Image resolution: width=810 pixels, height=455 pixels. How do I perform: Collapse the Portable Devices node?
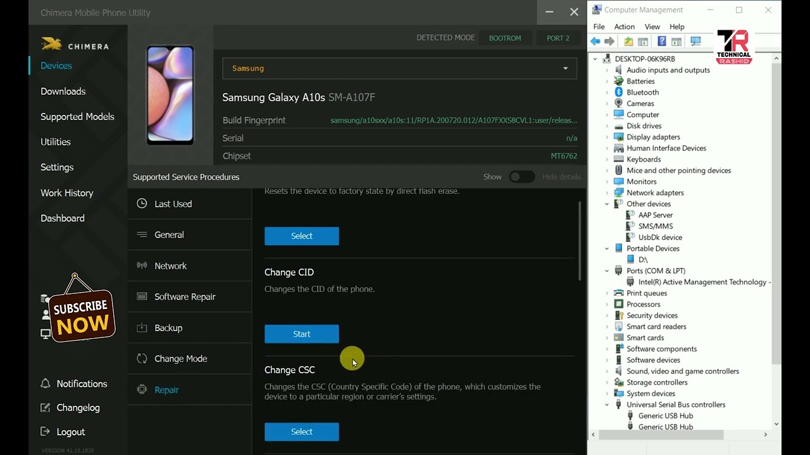[x=607, y=248]
